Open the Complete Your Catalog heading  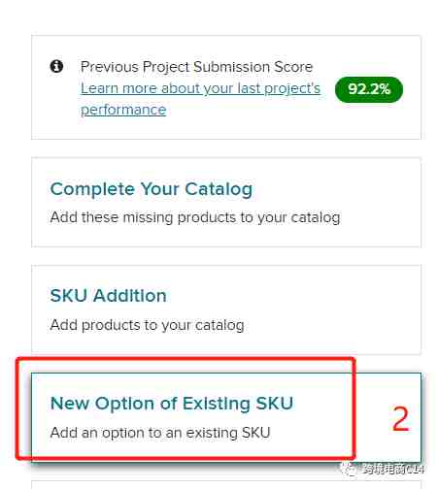[x=152, y=189]
